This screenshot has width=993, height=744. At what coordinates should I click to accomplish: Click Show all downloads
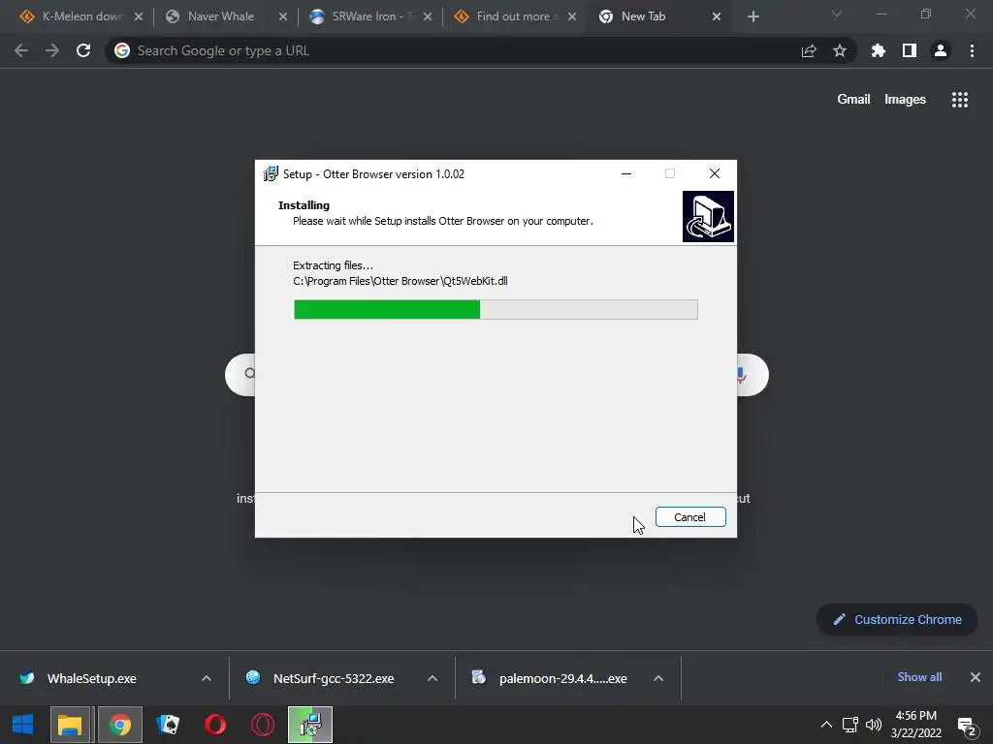tap(919, 677)
